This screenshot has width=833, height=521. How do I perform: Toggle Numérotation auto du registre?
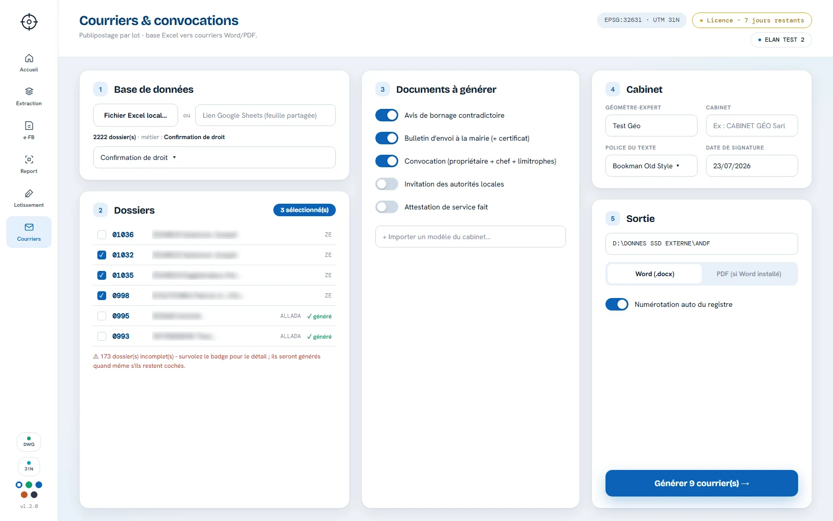[x=617, y=304]
